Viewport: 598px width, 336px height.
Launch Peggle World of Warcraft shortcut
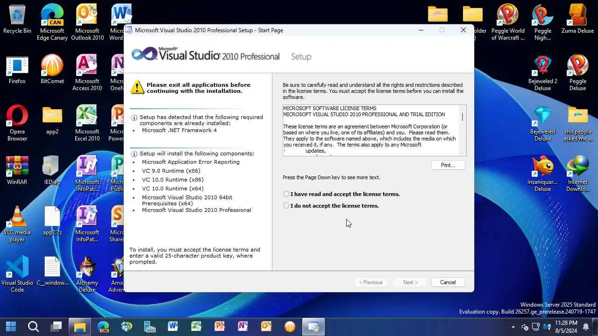click(508, 22)
